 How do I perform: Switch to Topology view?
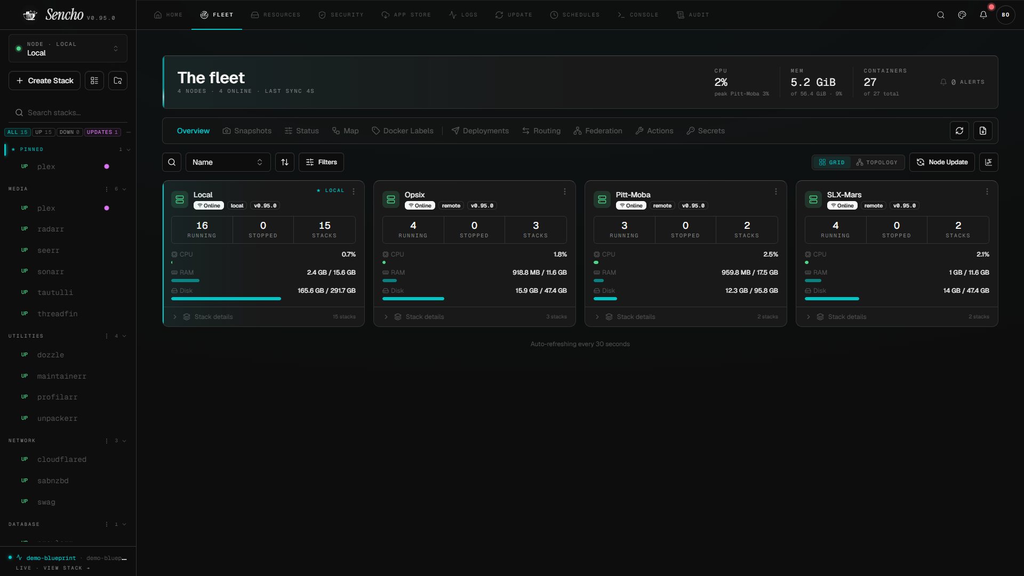coord(877,162)
